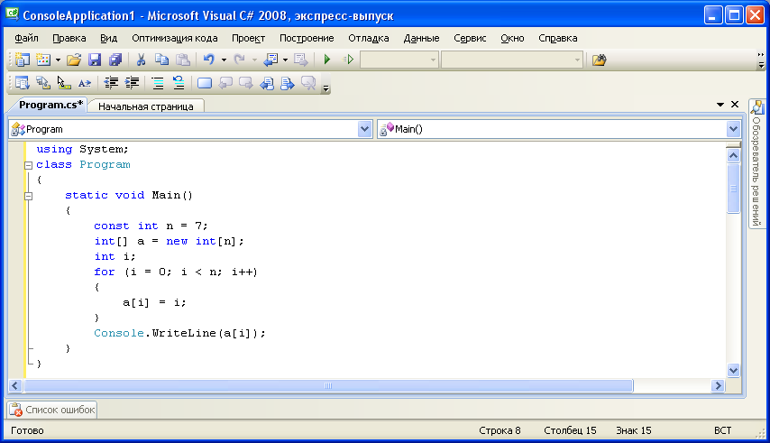The width and height of the screenshot is (770, 443).
Task: Click the horizontal scrollbar right arrow
Action: [x=718, y=386]
